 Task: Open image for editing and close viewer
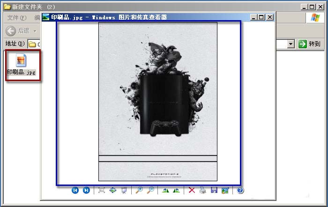pos(225,190)
